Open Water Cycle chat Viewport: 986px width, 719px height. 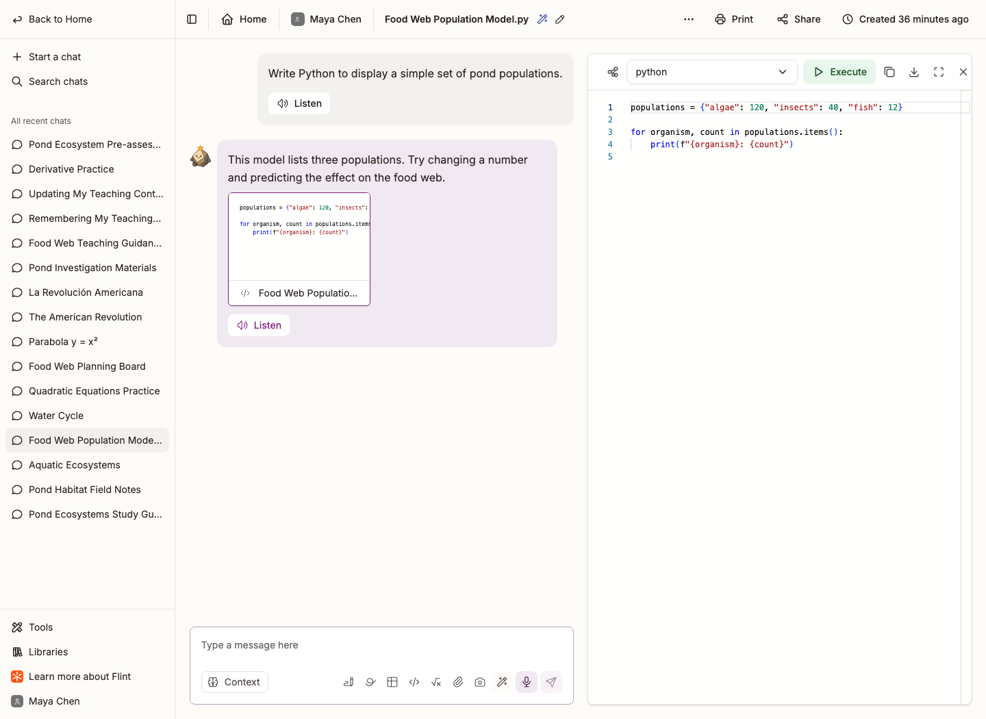click(x=87, y=416)
